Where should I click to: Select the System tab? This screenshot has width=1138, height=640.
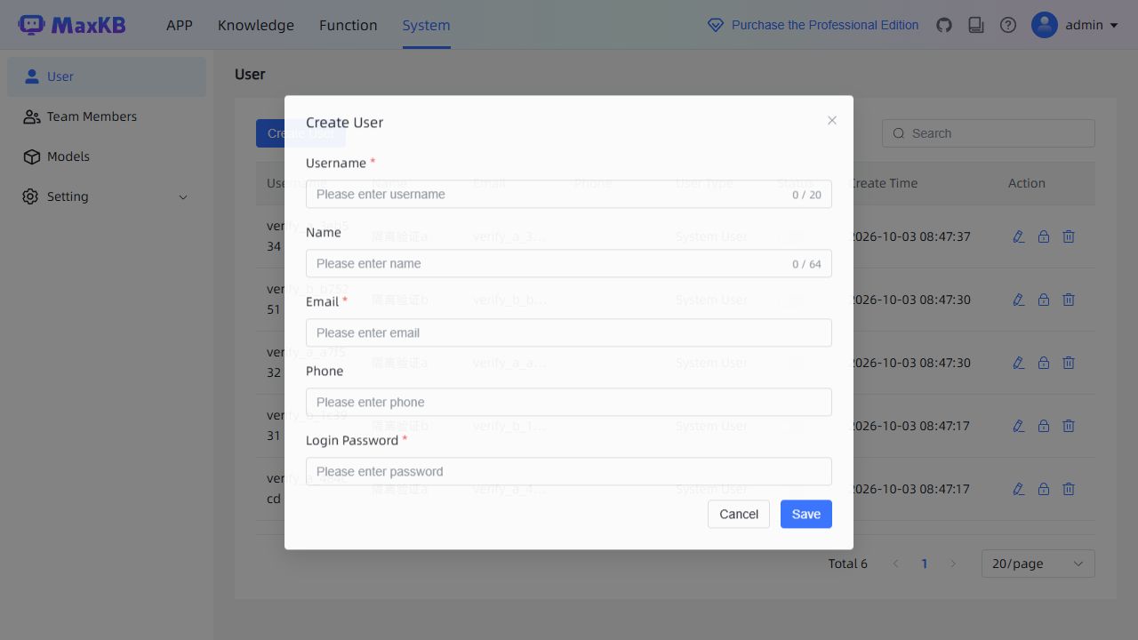[426, 25]
